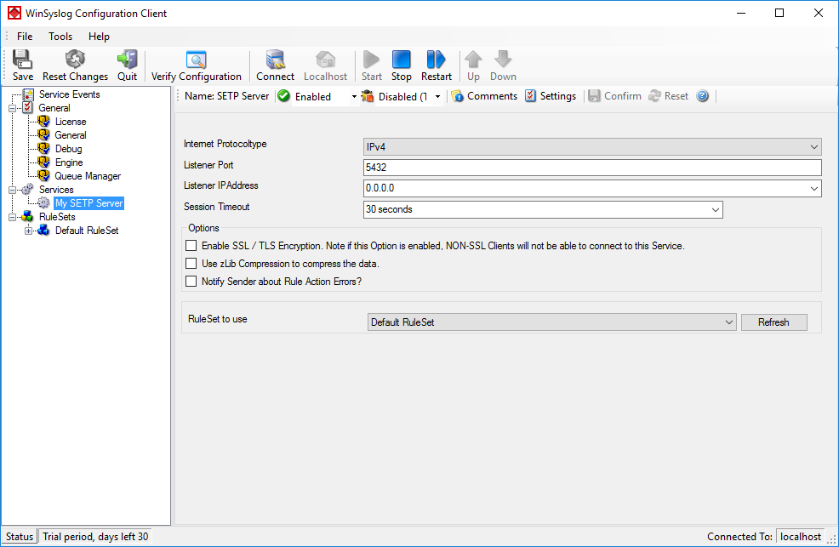Stop the service with Stop icon
This screenshot has height=547, width=839.
coord(402,60)
